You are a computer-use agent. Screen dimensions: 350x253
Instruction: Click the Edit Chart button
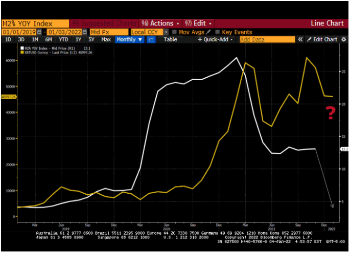point(322,39)
